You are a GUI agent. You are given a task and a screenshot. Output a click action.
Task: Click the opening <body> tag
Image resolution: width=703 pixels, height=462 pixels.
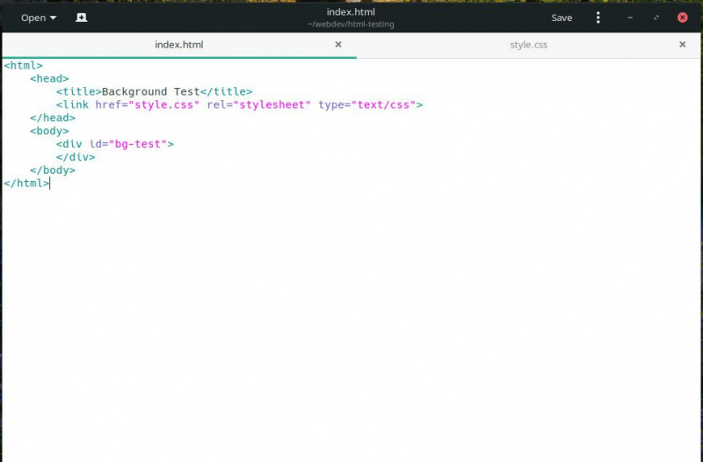click(x=49, y=131)
